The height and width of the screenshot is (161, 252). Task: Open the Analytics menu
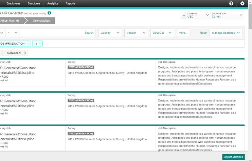click(x=53, y=3)
